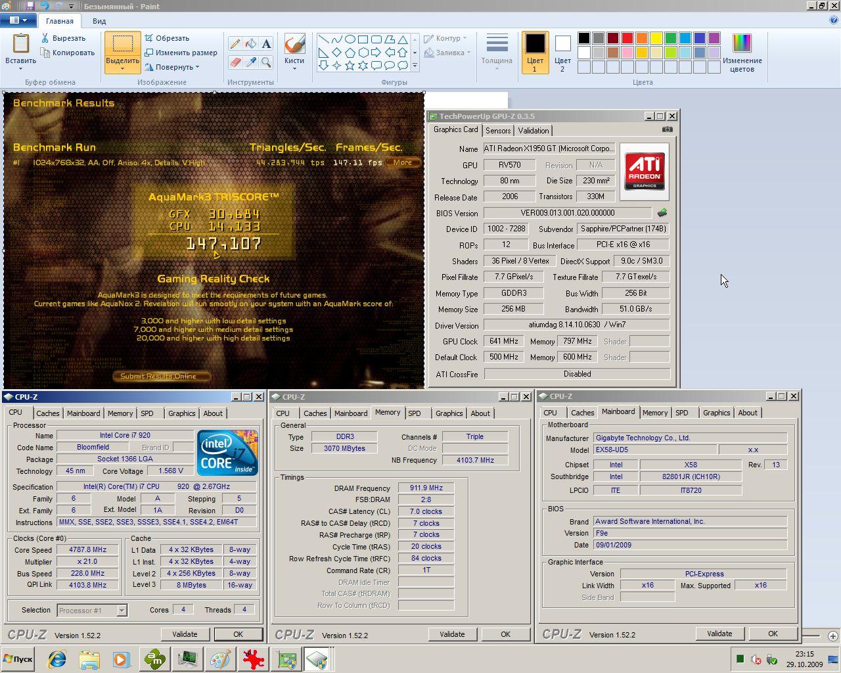This screenshot has width=841, height=673.
Task: Open About tab in left CPU-Z window
Action: click(213, 413)
